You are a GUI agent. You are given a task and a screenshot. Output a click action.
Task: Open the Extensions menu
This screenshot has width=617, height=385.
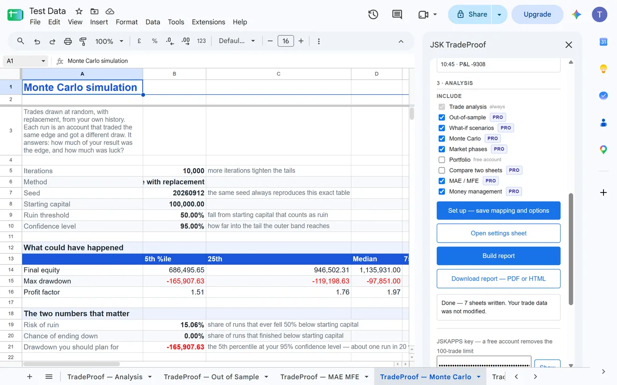click(x=208, y=22)
